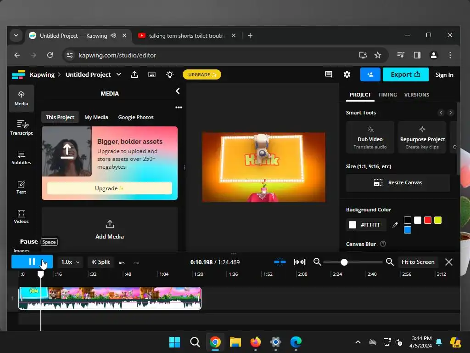Click the yellow UPGRADE button
Viewport: 470px width, 353px height.
(202, 75)
